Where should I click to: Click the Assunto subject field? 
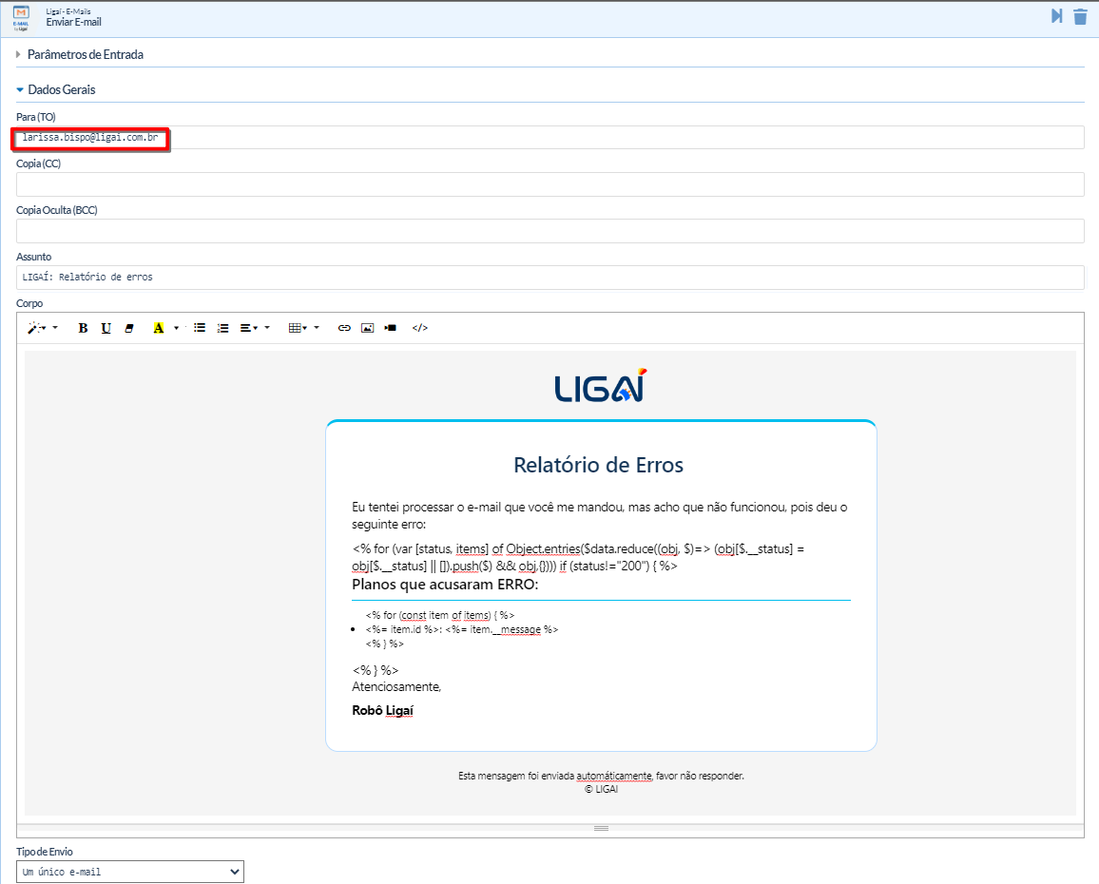[550, 278]
